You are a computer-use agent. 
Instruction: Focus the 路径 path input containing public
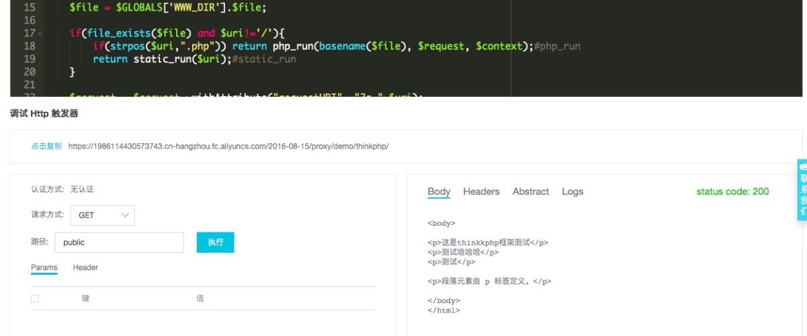pos(119,243)
